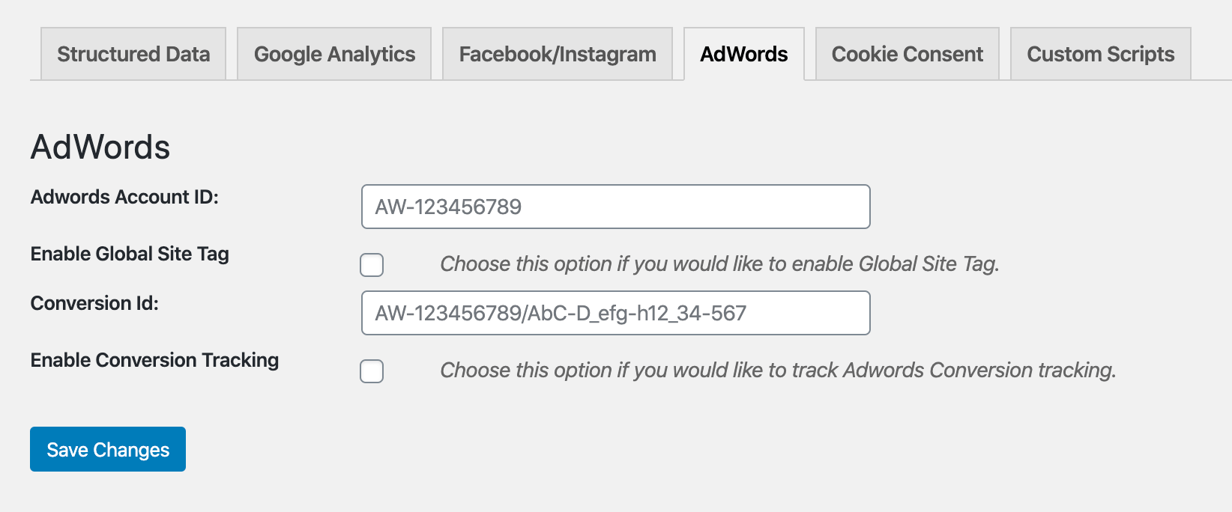The height and width of the screenshot is (512, 1232).
Task: Click empty tab strip right of Custom Scripts
Action: point(1211,54)
